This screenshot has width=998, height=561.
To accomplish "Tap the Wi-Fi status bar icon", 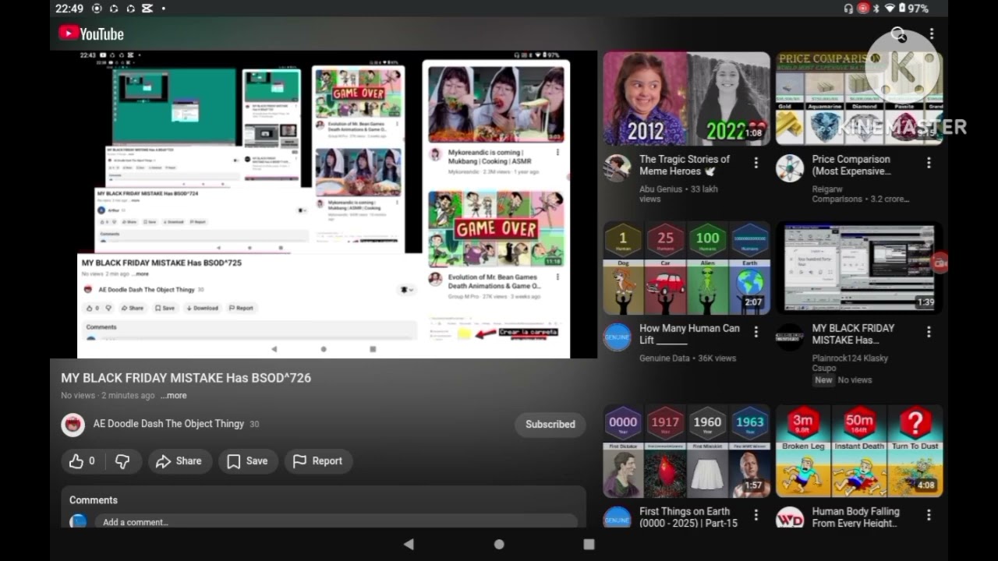I will [890, 9].
